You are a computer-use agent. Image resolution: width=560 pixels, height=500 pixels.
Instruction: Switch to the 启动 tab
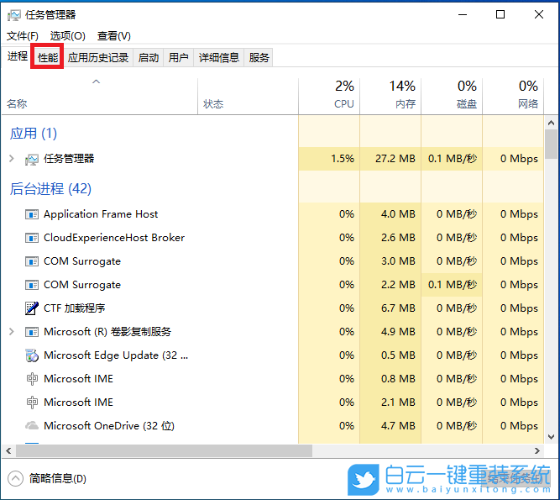[149, 57]
